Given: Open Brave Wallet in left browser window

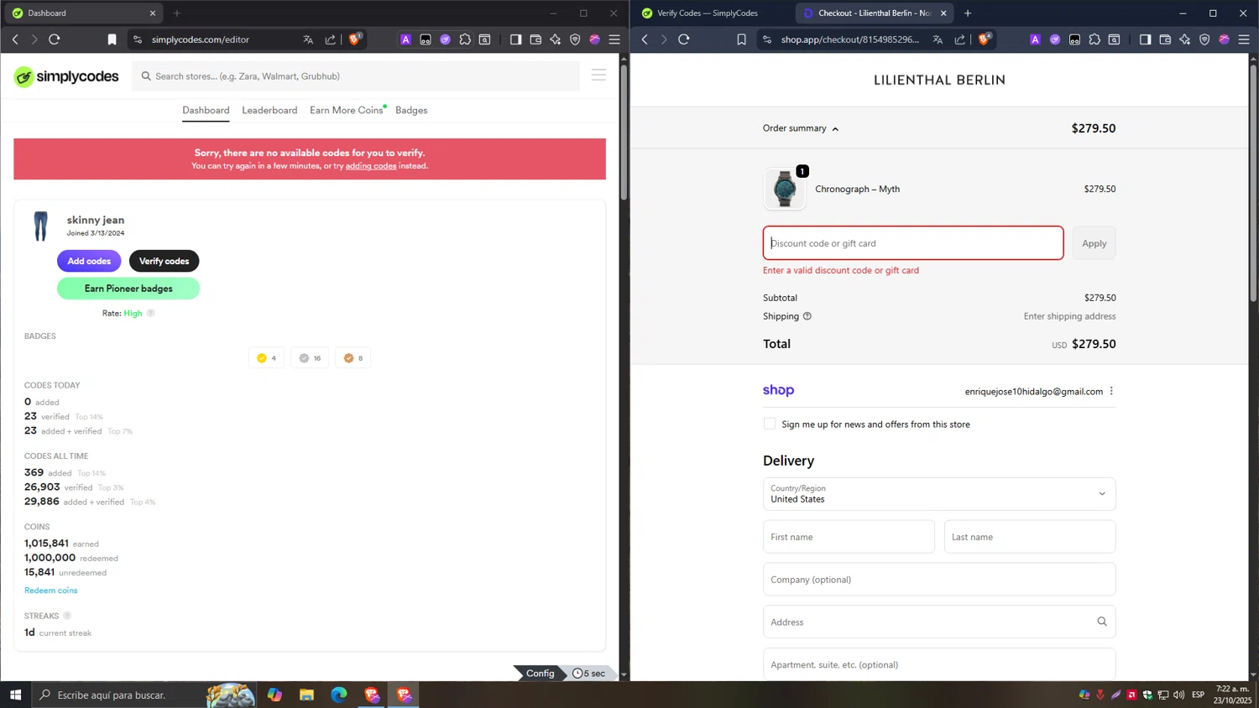Looking at the screenshot, I should [535, 39].
